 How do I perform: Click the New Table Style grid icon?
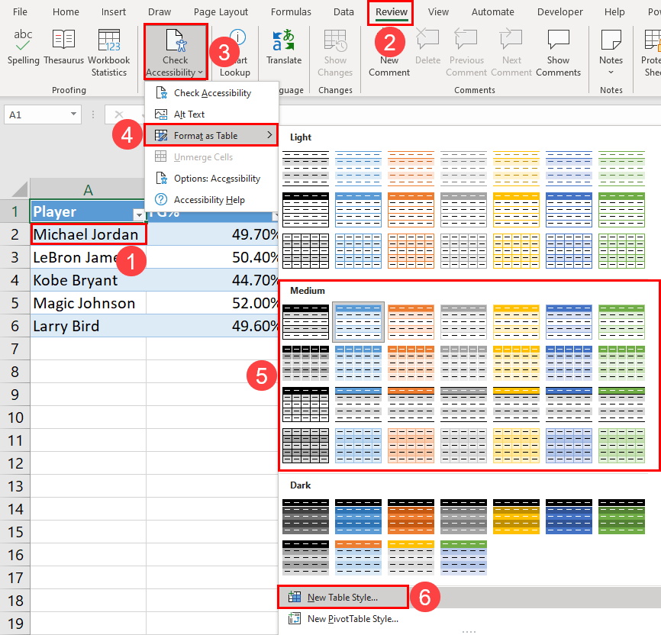tap(295, 597)
